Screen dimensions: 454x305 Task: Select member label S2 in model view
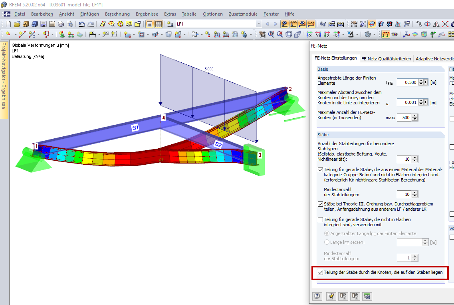click(x=218, y=144)
